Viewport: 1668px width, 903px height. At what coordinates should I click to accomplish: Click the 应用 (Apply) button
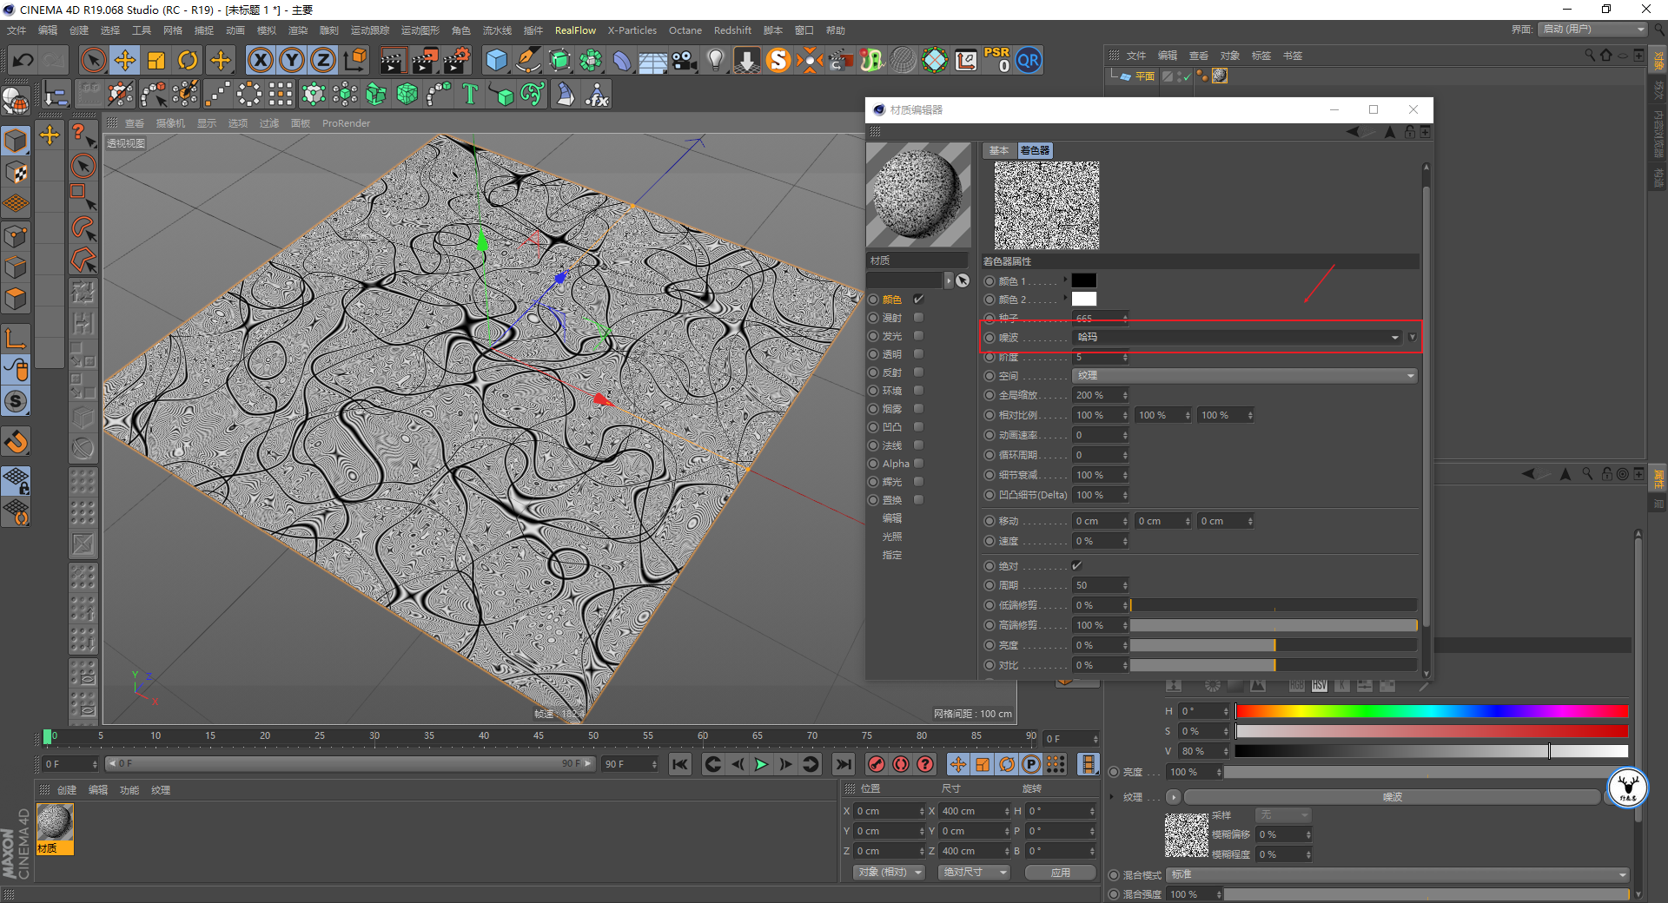pyautogui.click(x=1060, y=873)
